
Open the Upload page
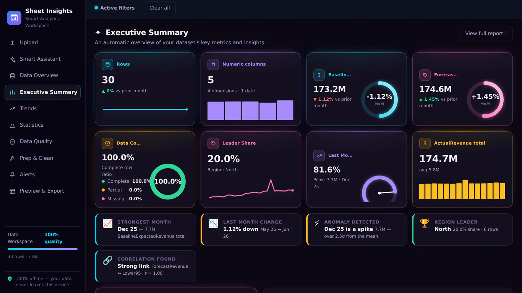tap(42, 43)
